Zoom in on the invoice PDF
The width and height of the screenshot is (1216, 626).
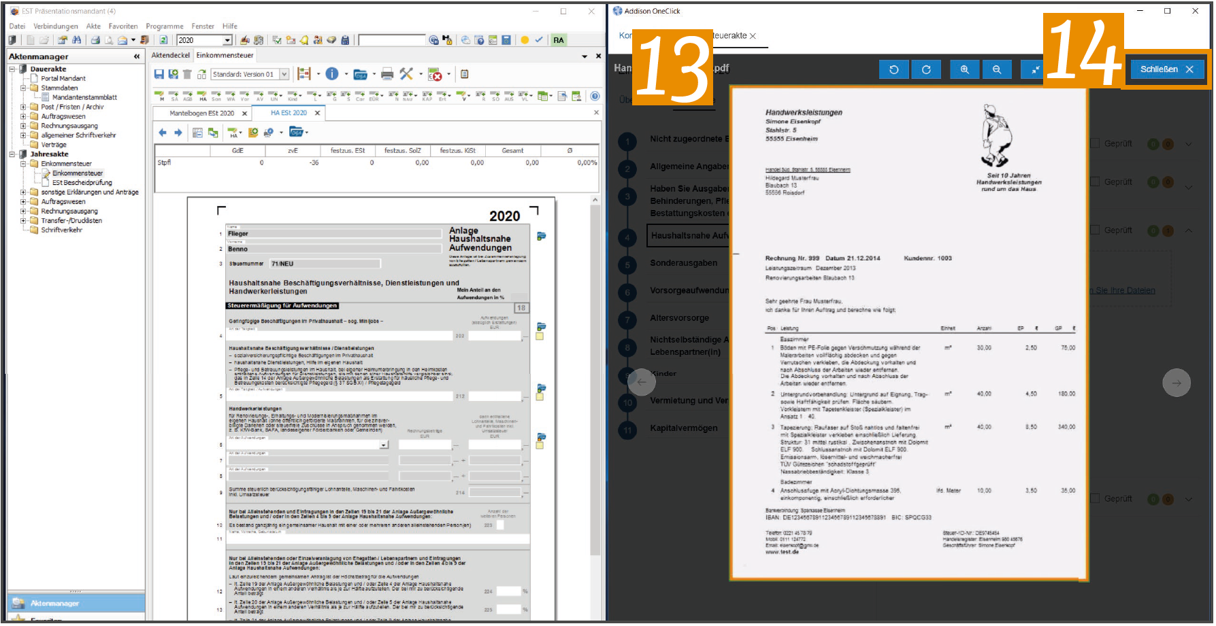tap(964, 69)
